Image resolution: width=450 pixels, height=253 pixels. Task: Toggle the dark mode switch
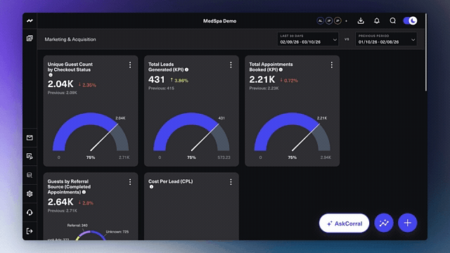point(410,20)
